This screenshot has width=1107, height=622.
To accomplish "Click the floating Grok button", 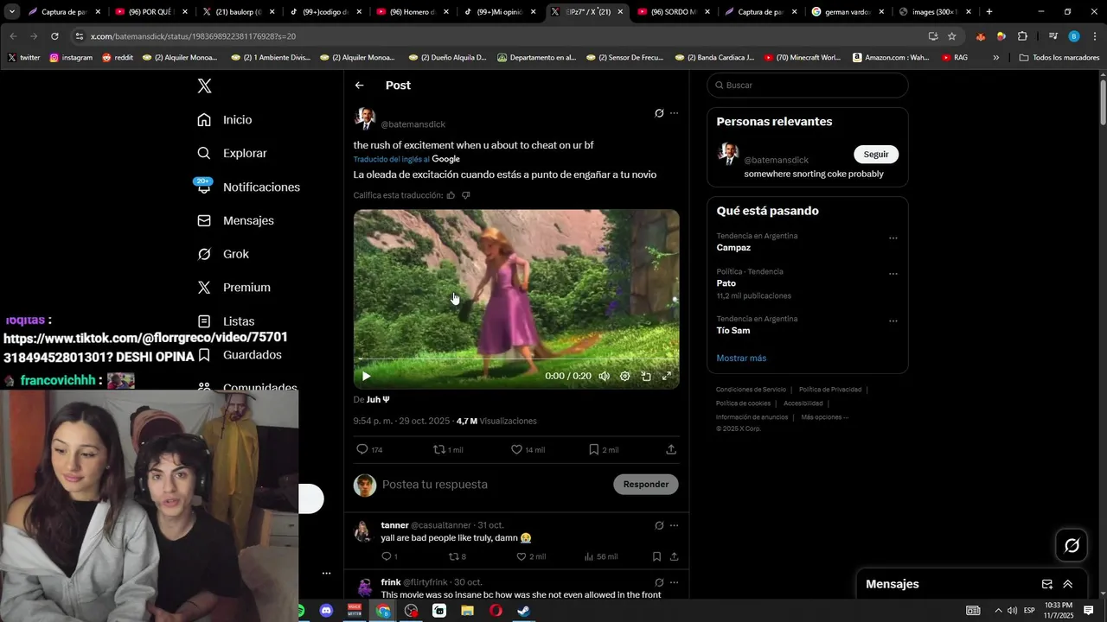I will 1072,545.
